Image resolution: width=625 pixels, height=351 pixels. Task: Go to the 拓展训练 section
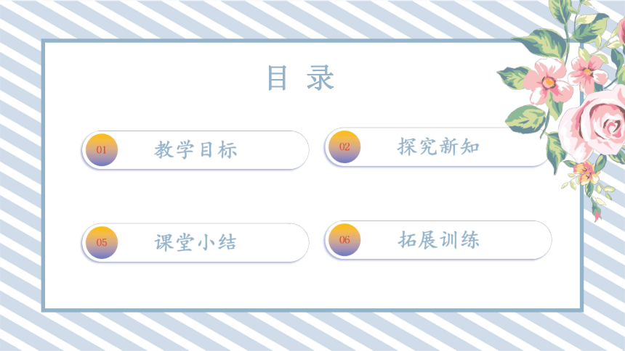438,239
